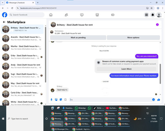The width and height of the screenshot is (165, 131).
Task: Open Andy conversation in the list
Action: point(22,66)
